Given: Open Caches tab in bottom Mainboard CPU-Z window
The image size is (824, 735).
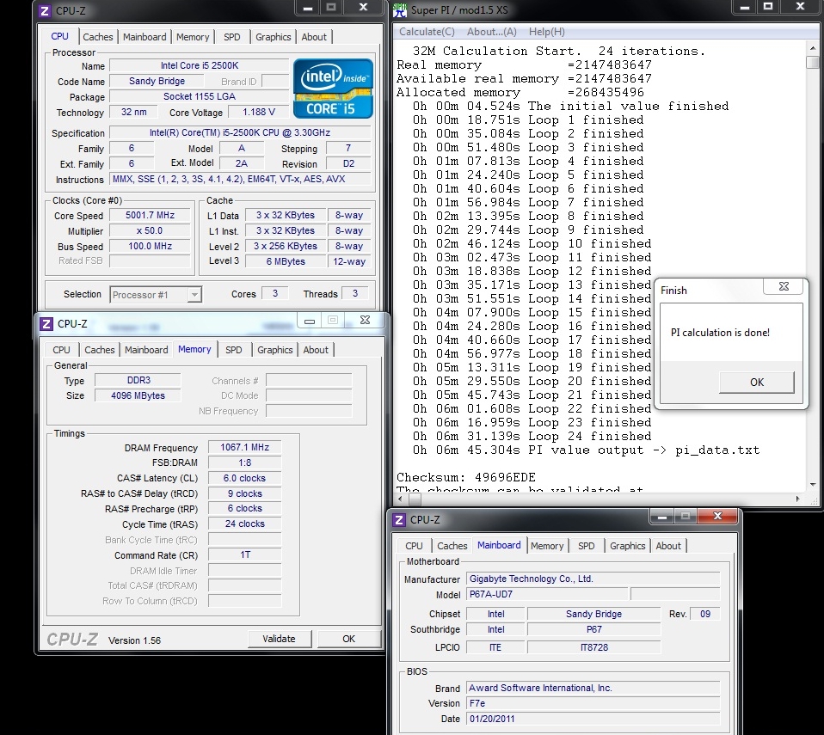Looking at the screenshot, I should (x=452, y=546).
